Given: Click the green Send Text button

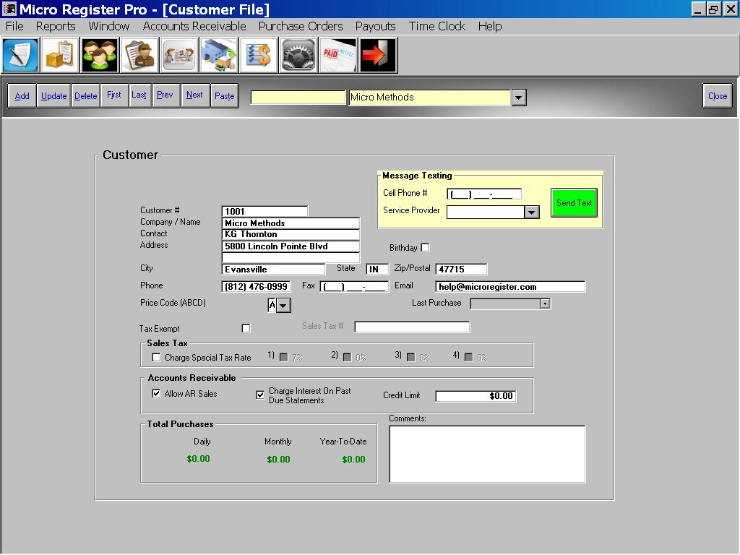Looking at the screenshot, I should [574, 203].
